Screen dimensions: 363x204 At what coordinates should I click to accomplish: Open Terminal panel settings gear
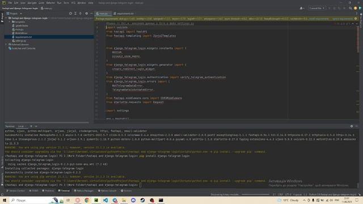[x=352, y=126]
